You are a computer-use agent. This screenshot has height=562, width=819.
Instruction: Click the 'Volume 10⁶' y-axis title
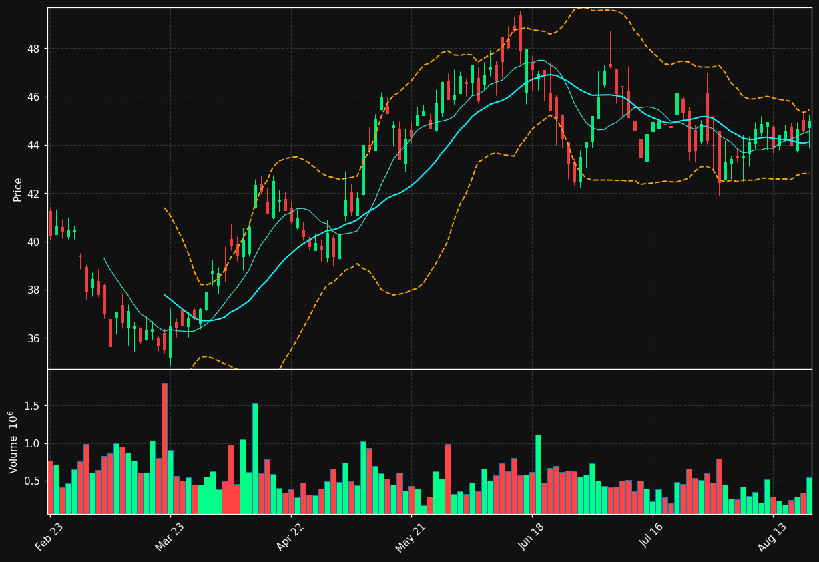pyautogui.click(x=14, y=442)
